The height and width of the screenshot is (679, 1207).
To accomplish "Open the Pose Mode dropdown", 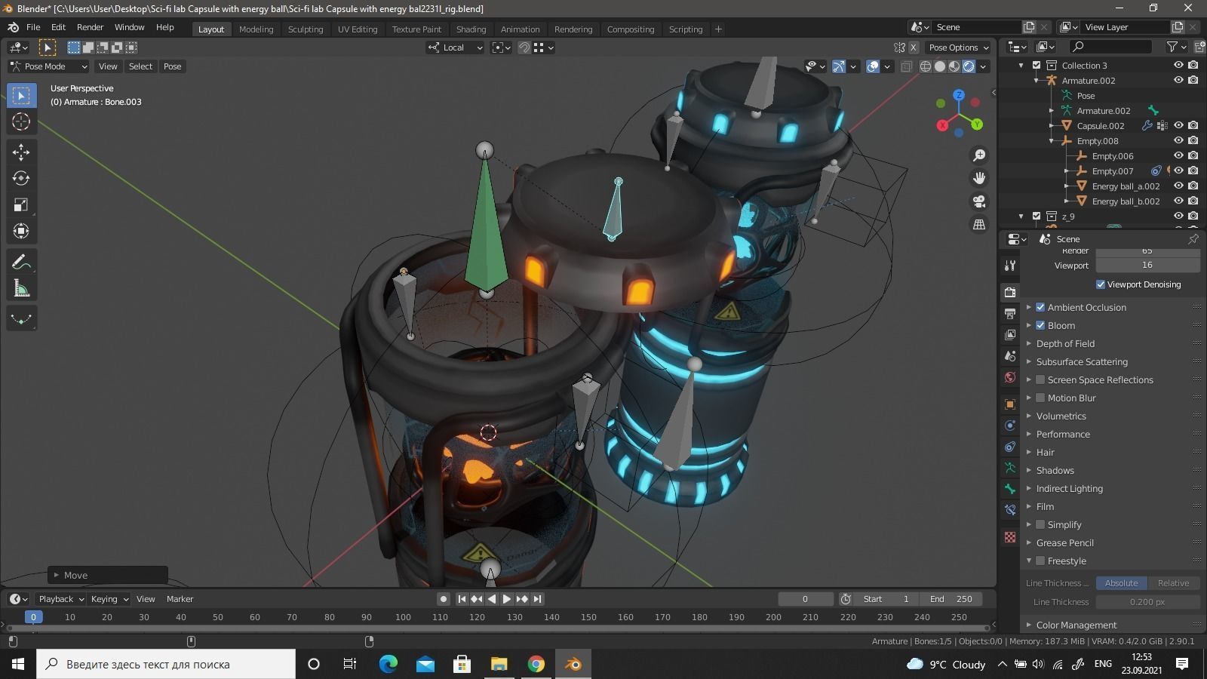I will click(x=48, y=66).
